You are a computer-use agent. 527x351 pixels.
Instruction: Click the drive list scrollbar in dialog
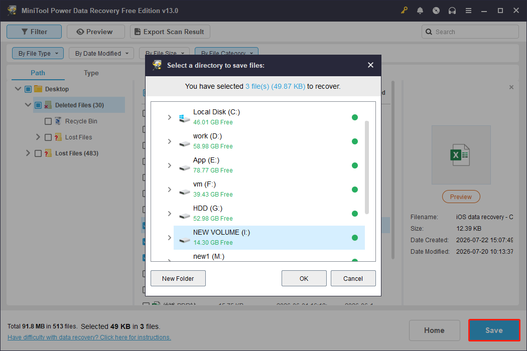367,167
